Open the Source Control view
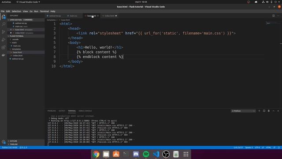This screenshot has width=282, height=159. click(x=4, y=32)
